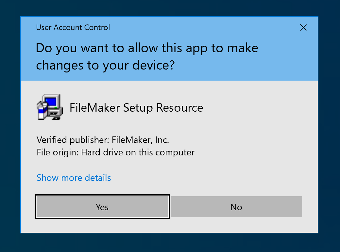Screen dimensions: 340x252
Task: Close the User Account Control dialog
Action: (303, 27)
